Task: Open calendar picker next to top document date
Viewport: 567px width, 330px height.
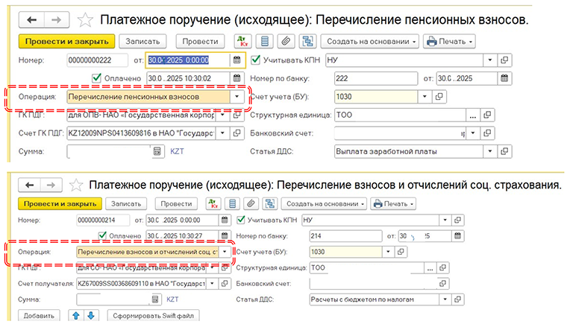Action: pos(236,60)
